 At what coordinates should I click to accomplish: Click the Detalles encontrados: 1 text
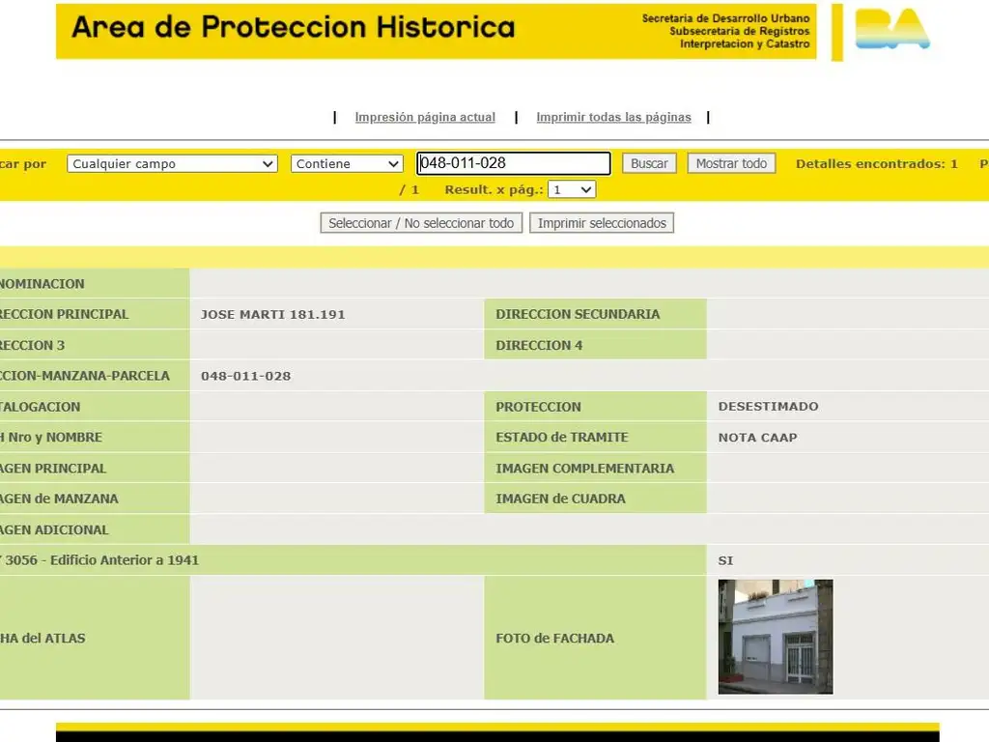(x=876, y=164)
